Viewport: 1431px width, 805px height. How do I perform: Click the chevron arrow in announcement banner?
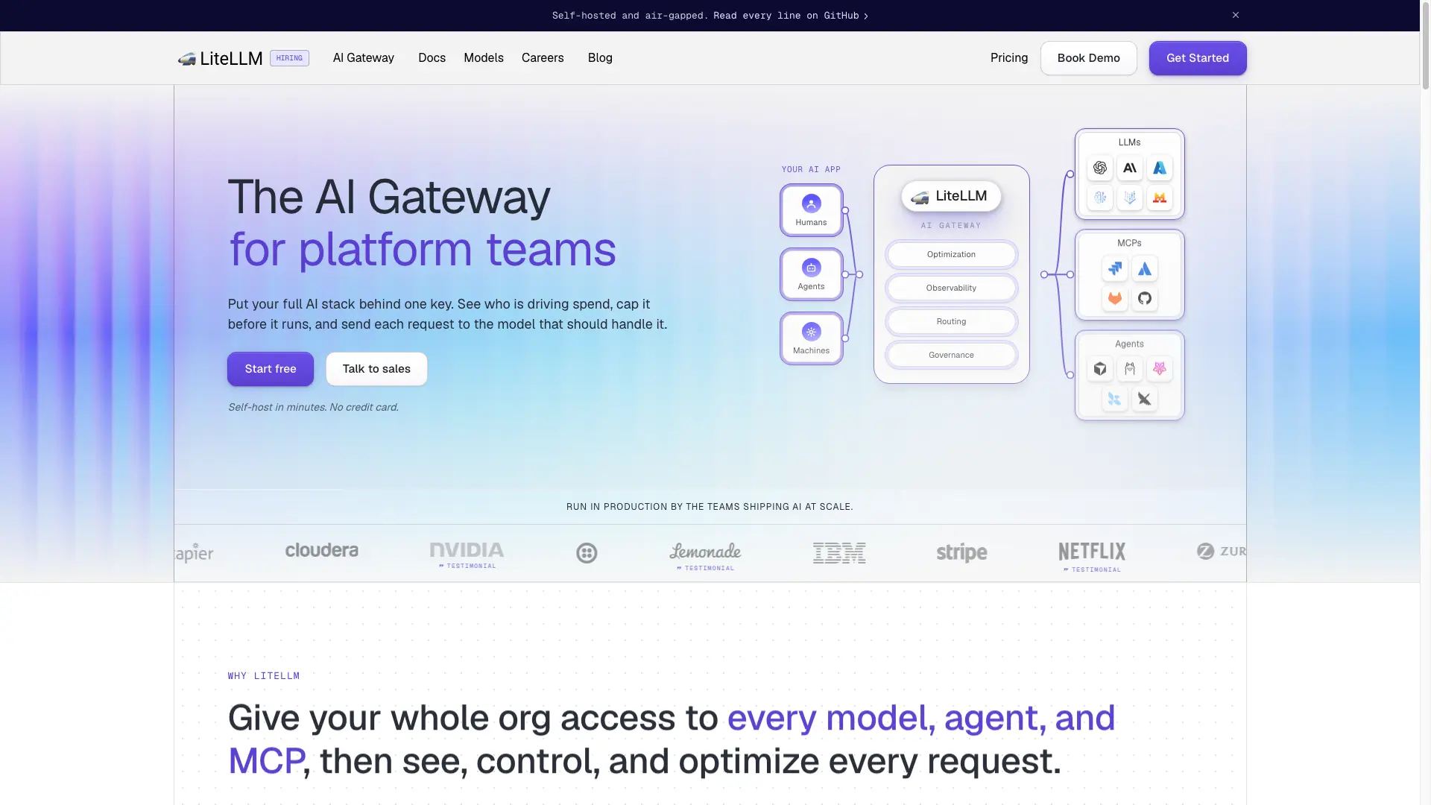[866, 16]
